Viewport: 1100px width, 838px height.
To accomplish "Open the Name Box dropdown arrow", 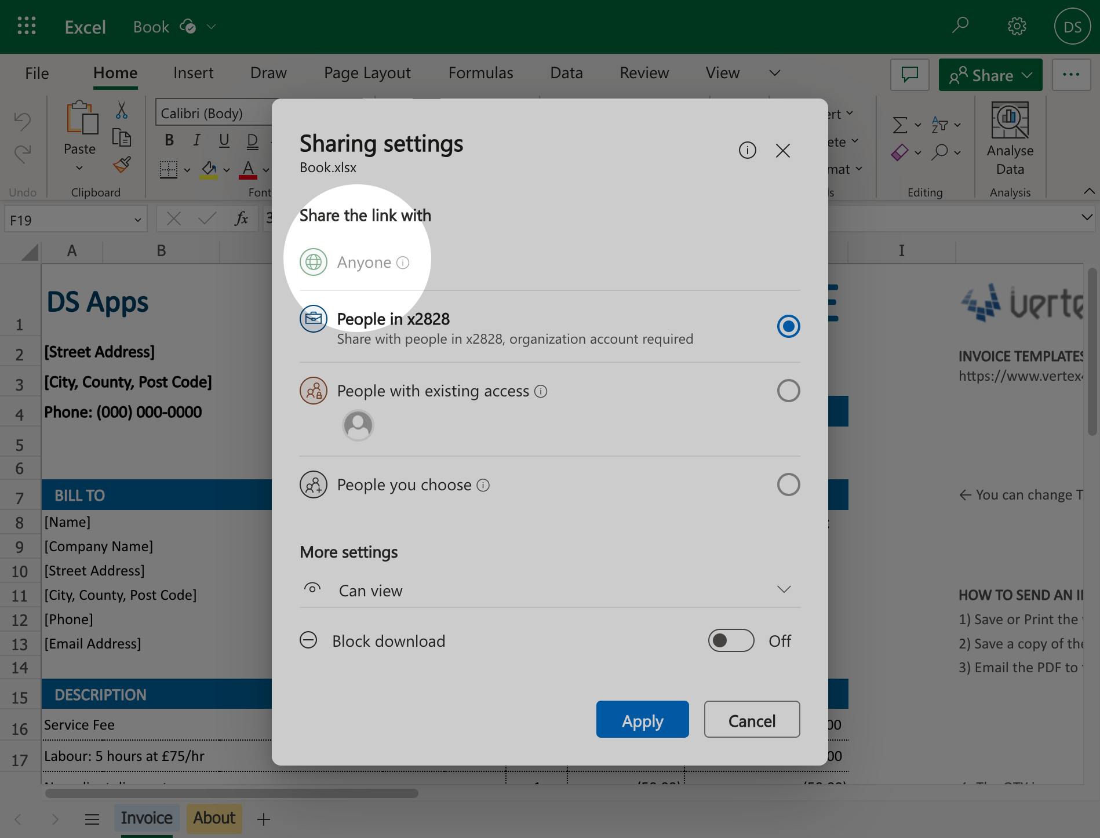I will point(137,220).
